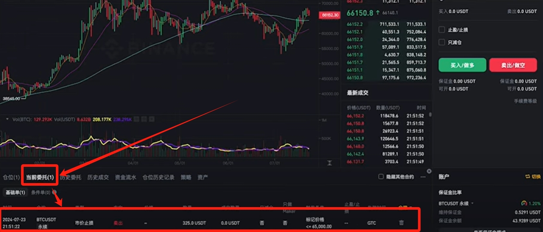This screenshot has width=543, height=232.
Task: Click recent trade priced 66,143.9
Action: (355, 139)
